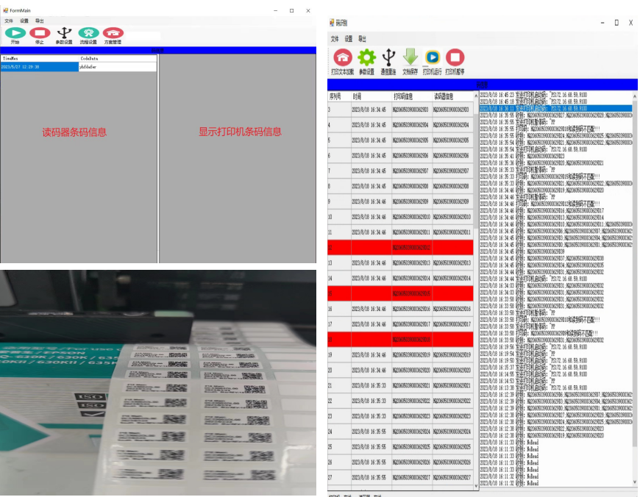Open 导出 menu in FormMain window
The image size is (640, 497).
tap(40, 21)
